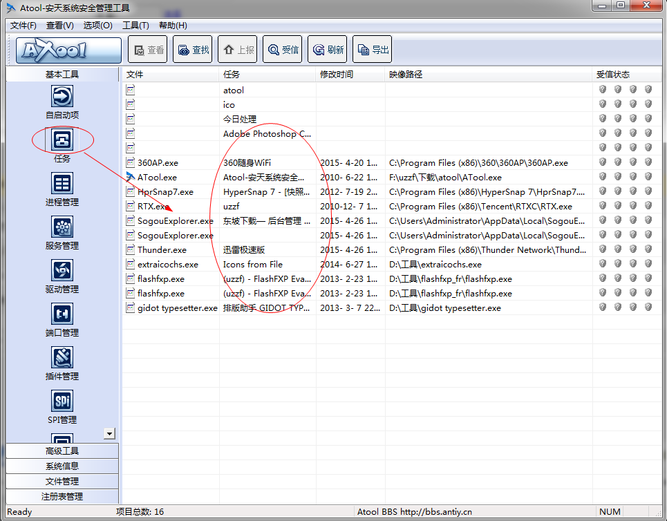Screen dimensions: 667x521
Task: Select the HprSnap7.exe file entry
Action: click(x=165, y=192)
